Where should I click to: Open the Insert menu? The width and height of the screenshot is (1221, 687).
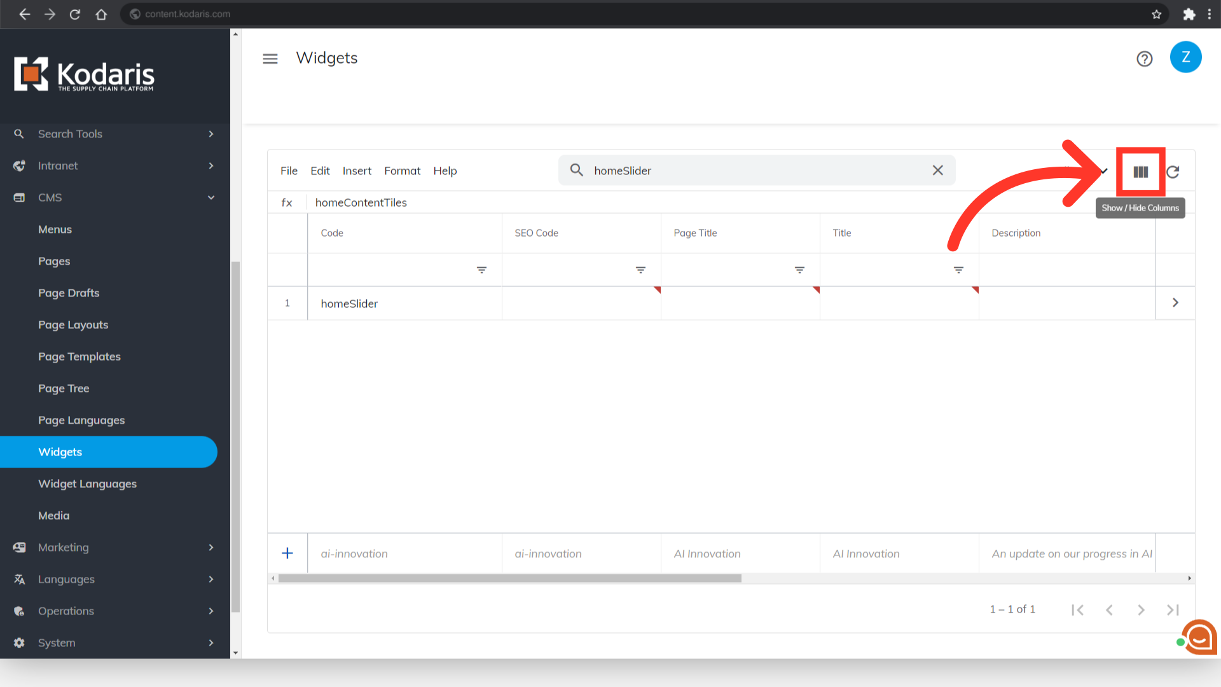point(357,171)
